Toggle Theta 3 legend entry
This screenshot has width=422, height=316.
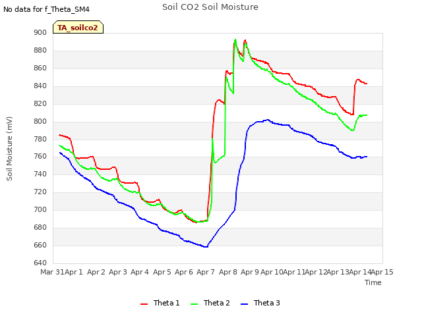point(260,303)
